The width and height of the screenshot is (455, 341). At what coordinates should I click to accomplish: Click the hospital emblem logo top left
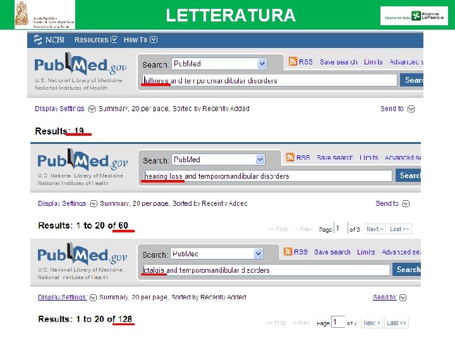click(x=45, y=15)
